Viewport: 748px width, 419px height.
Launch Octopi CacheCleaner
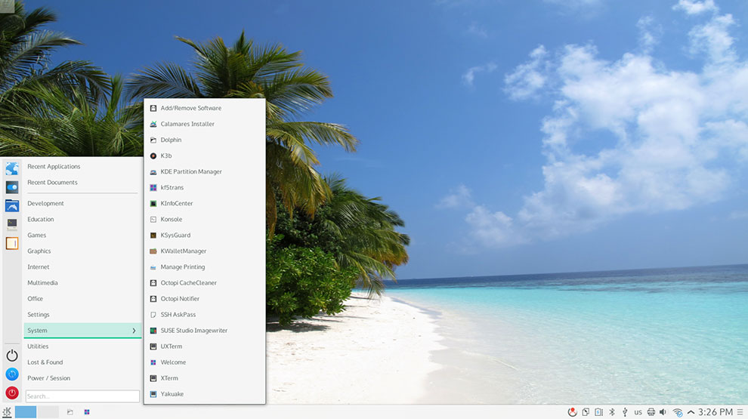[x=205, y=282]
